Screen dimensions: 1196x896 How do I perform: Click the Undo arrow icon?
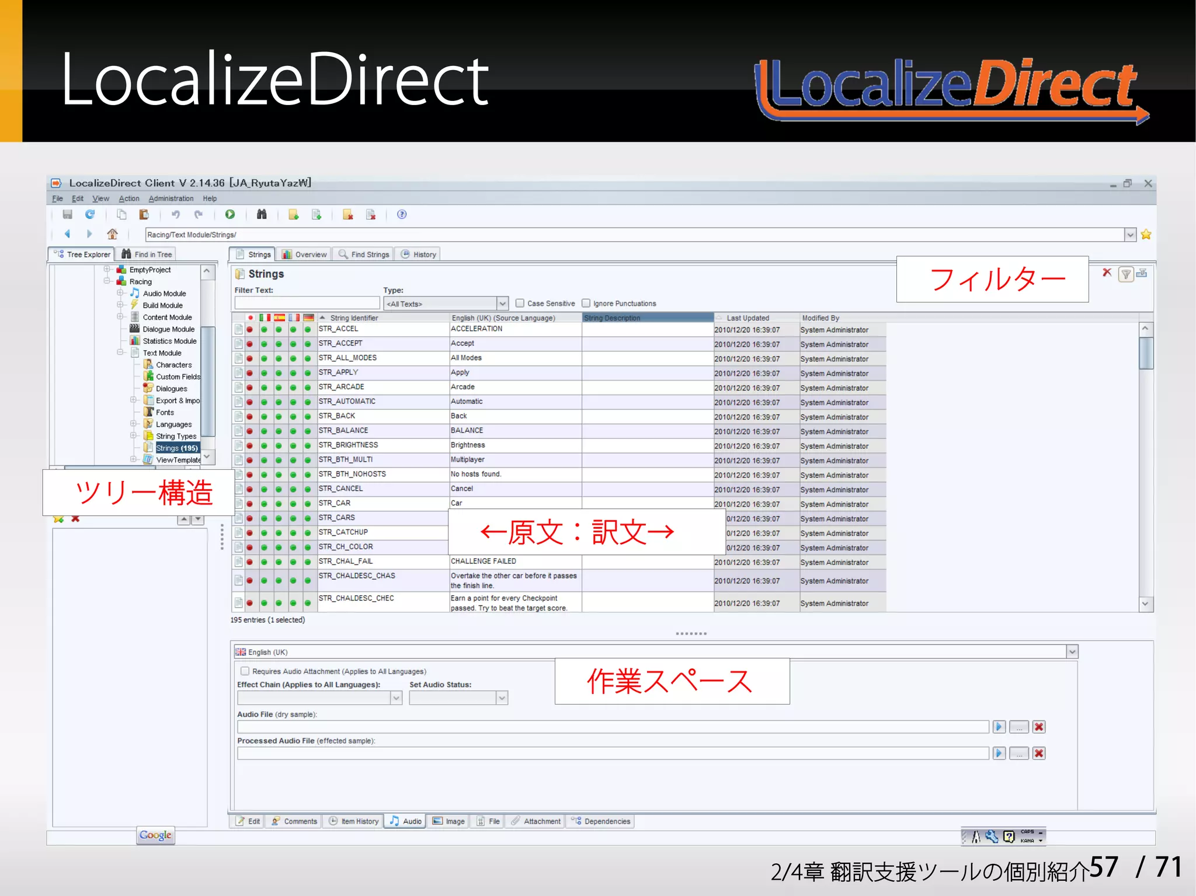[x=176, y=214]
